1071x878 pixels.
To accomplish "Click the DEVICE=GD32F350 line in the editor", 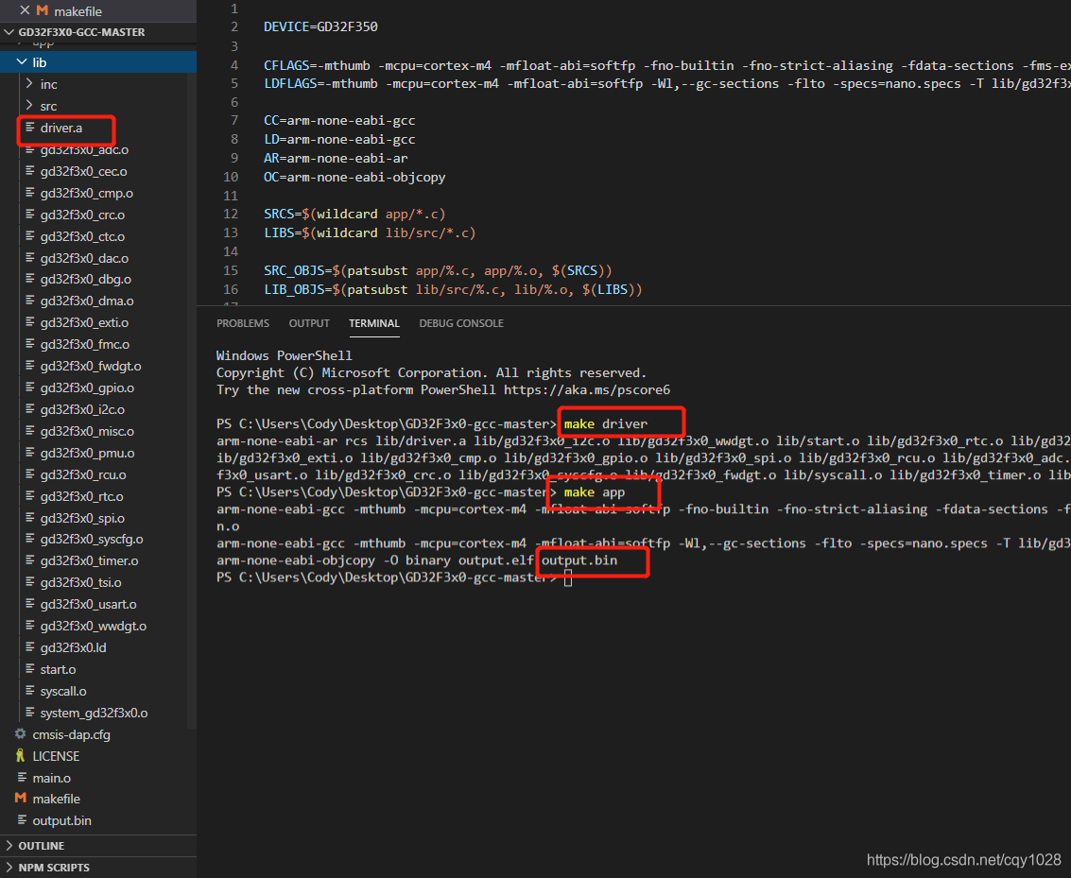I will [x=321, y=26].
